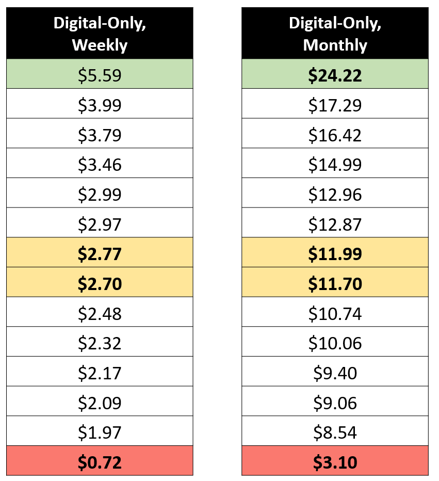This screenshot has height=481, width=439.
Task: Click the yellow highlighted $2.77 cell
Action: point(100,254)
